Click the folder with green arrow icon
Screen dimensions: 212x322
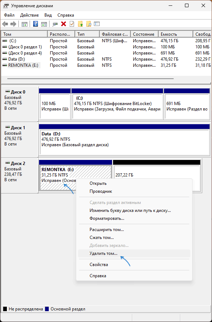tap(80, 24)
